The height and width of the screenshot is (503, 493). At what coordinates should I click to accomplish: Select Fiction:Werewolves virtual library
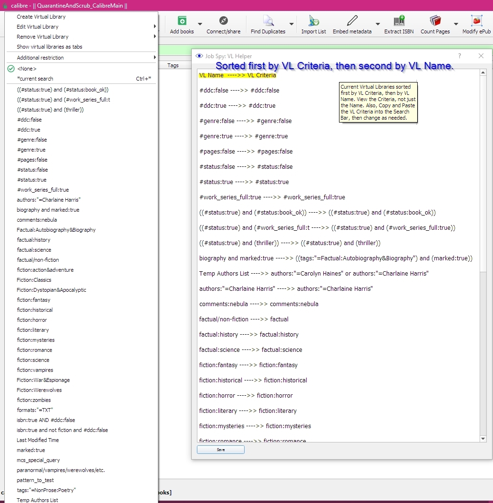tap(82, 390)
